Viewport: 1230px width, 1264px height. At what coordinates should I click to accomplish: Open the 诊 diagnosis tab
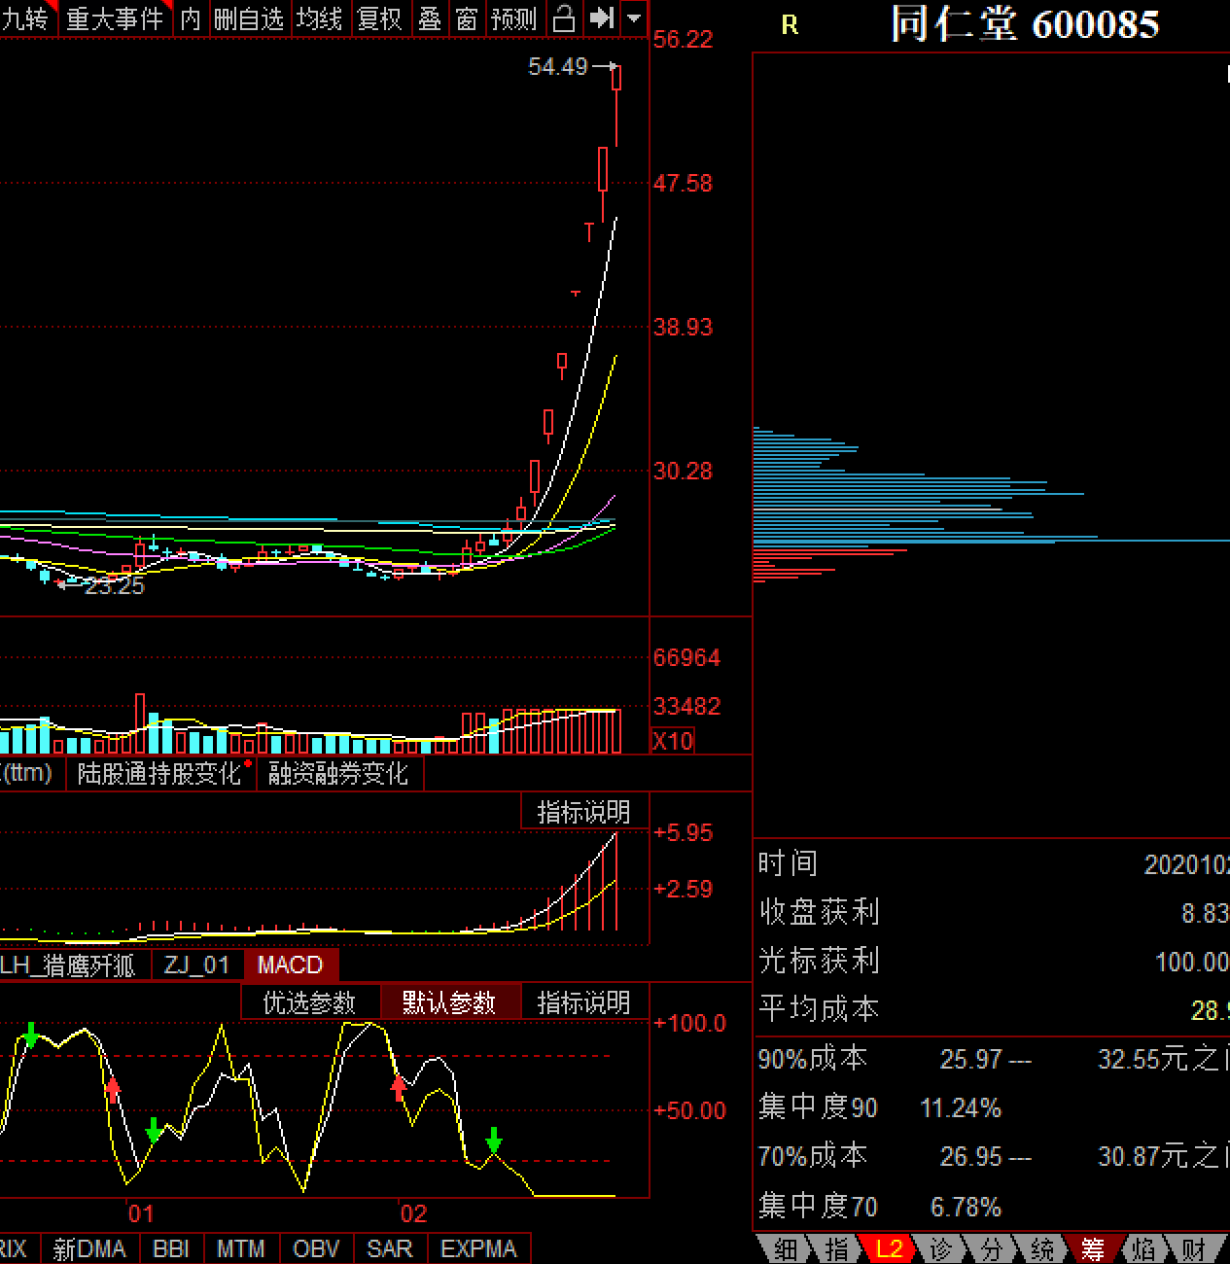[940, 1248]
